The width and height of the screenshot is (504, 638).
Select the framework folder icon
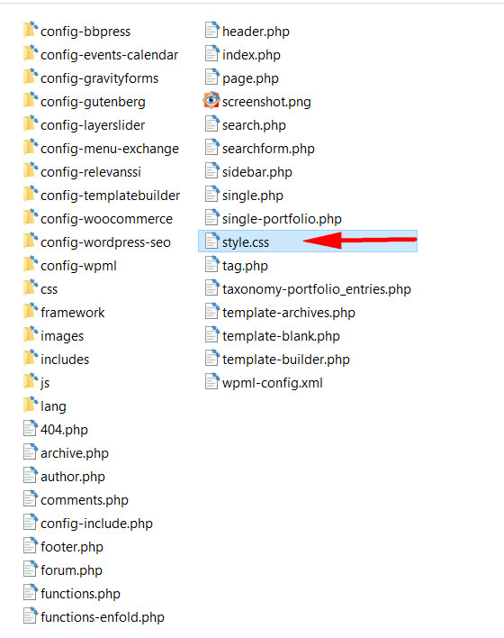coord(31,312)
